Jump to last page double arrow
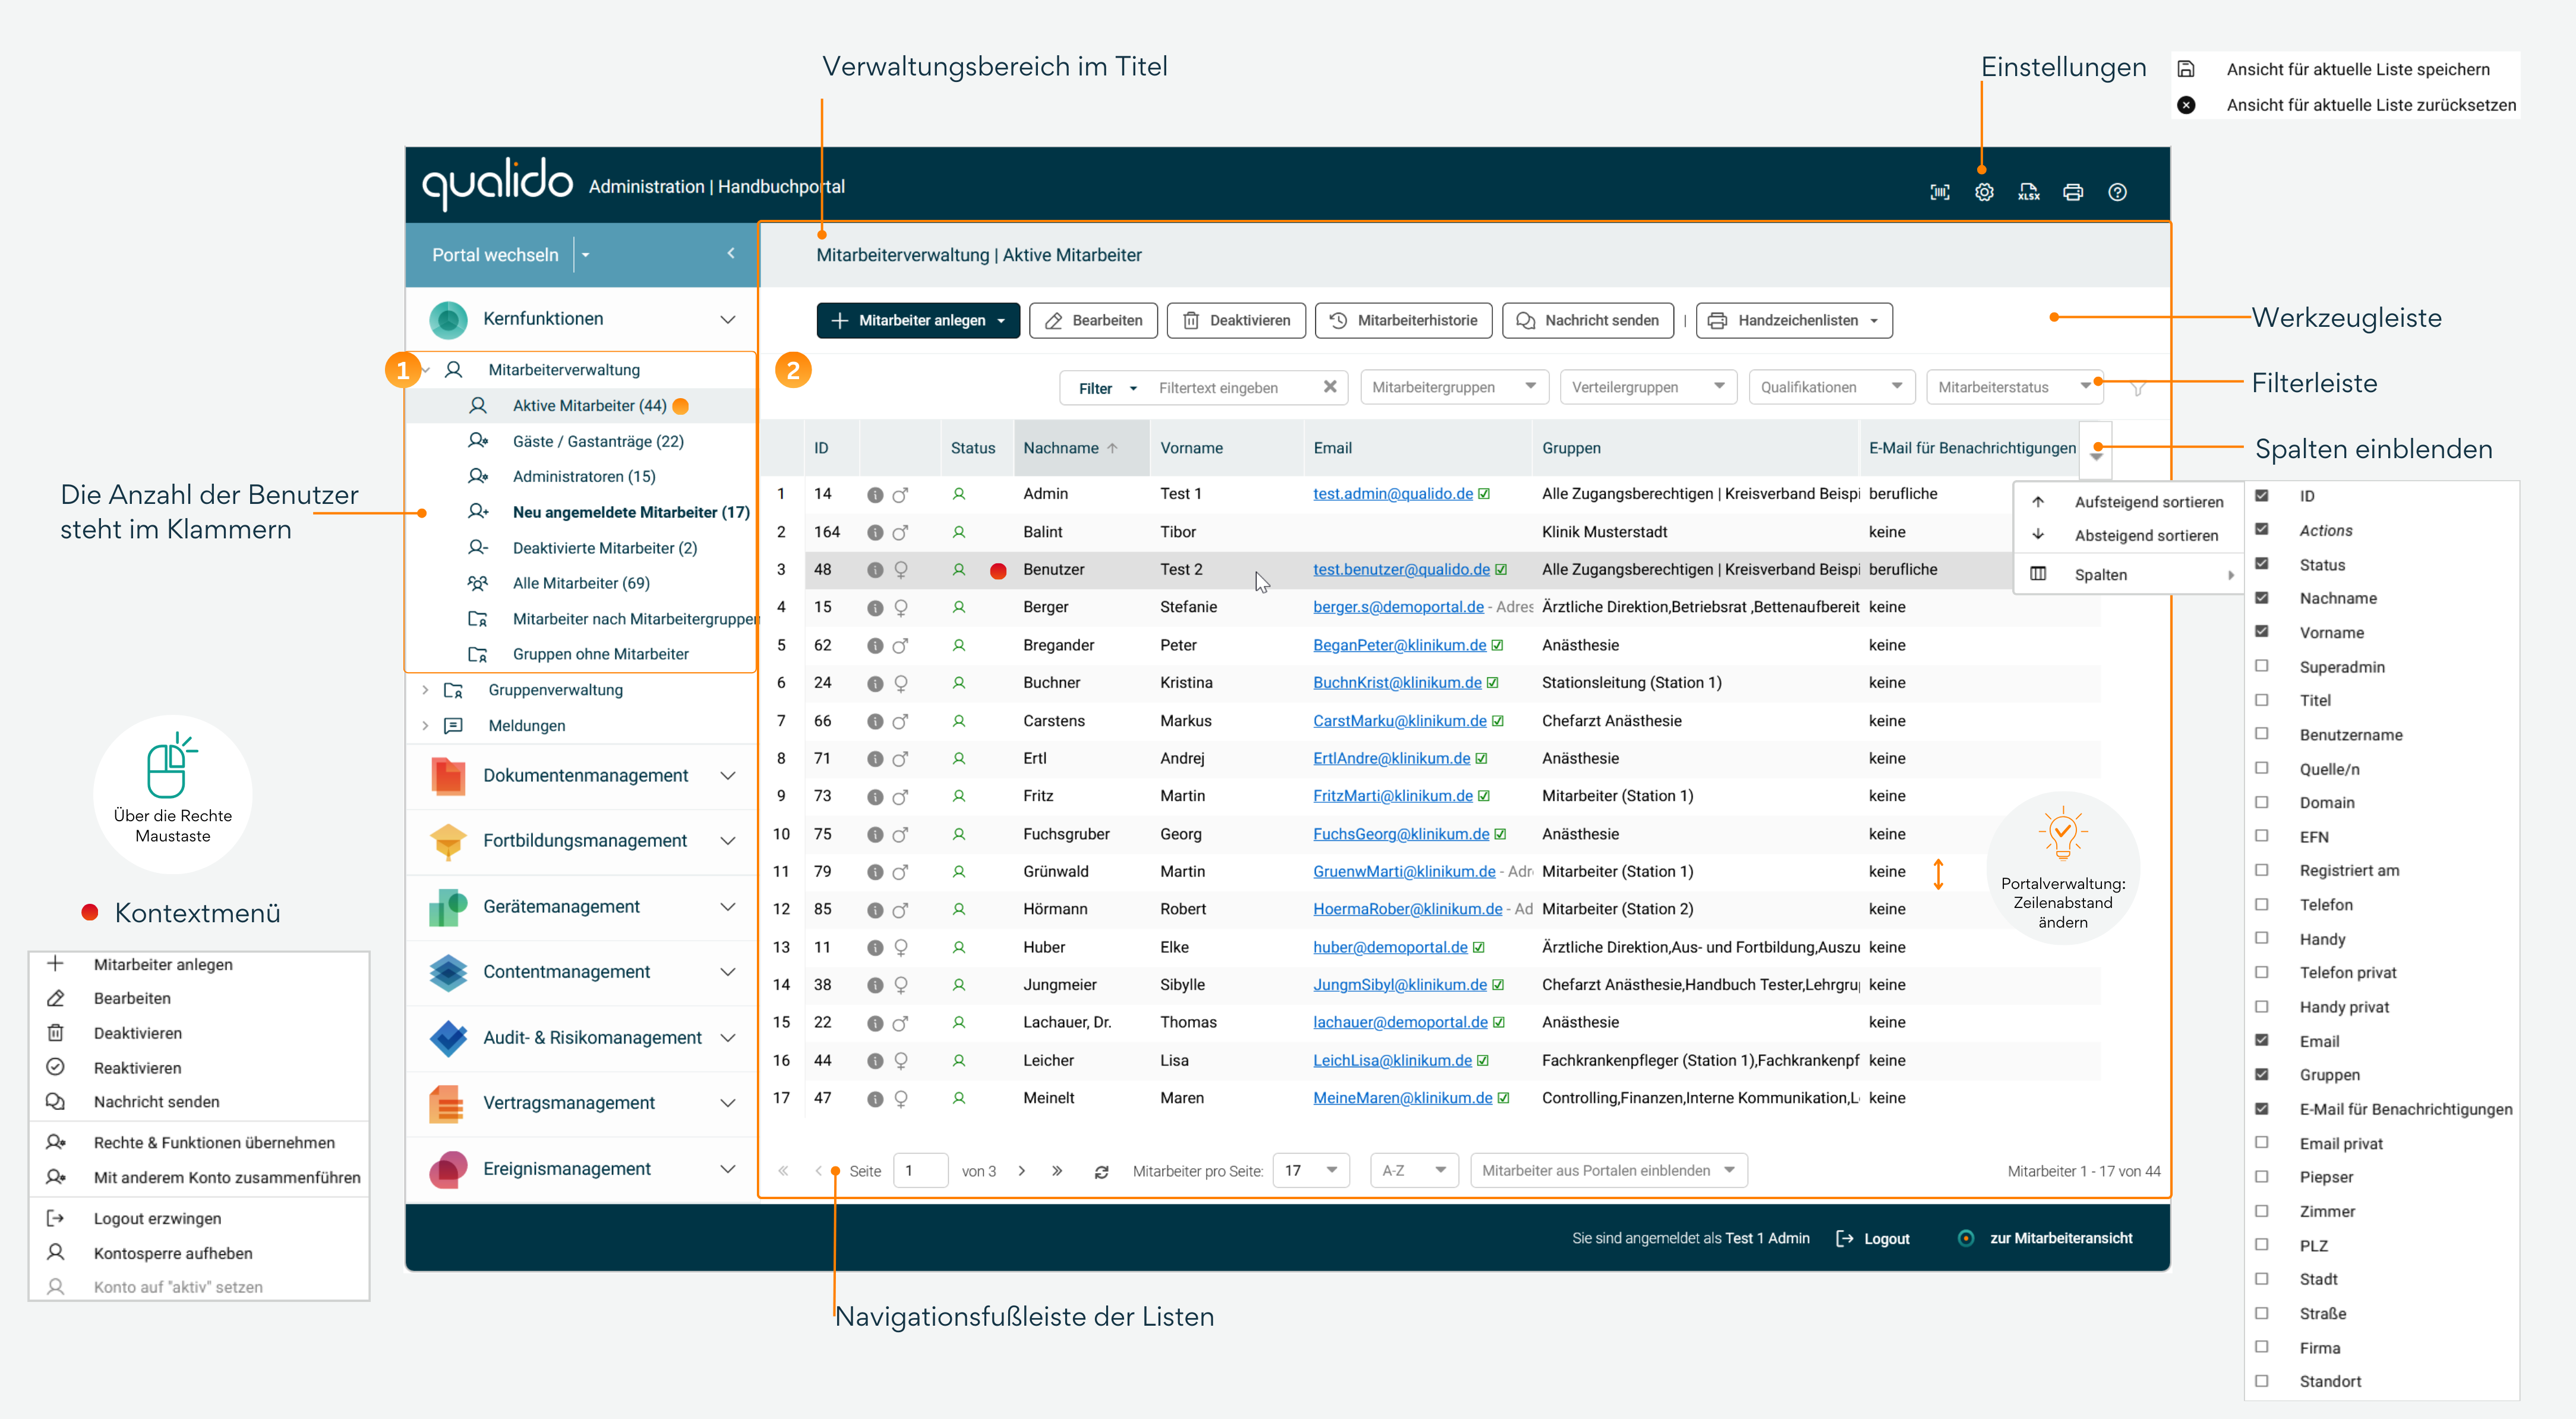Screen dimensions: 2576x1419 (1057, 1171)
